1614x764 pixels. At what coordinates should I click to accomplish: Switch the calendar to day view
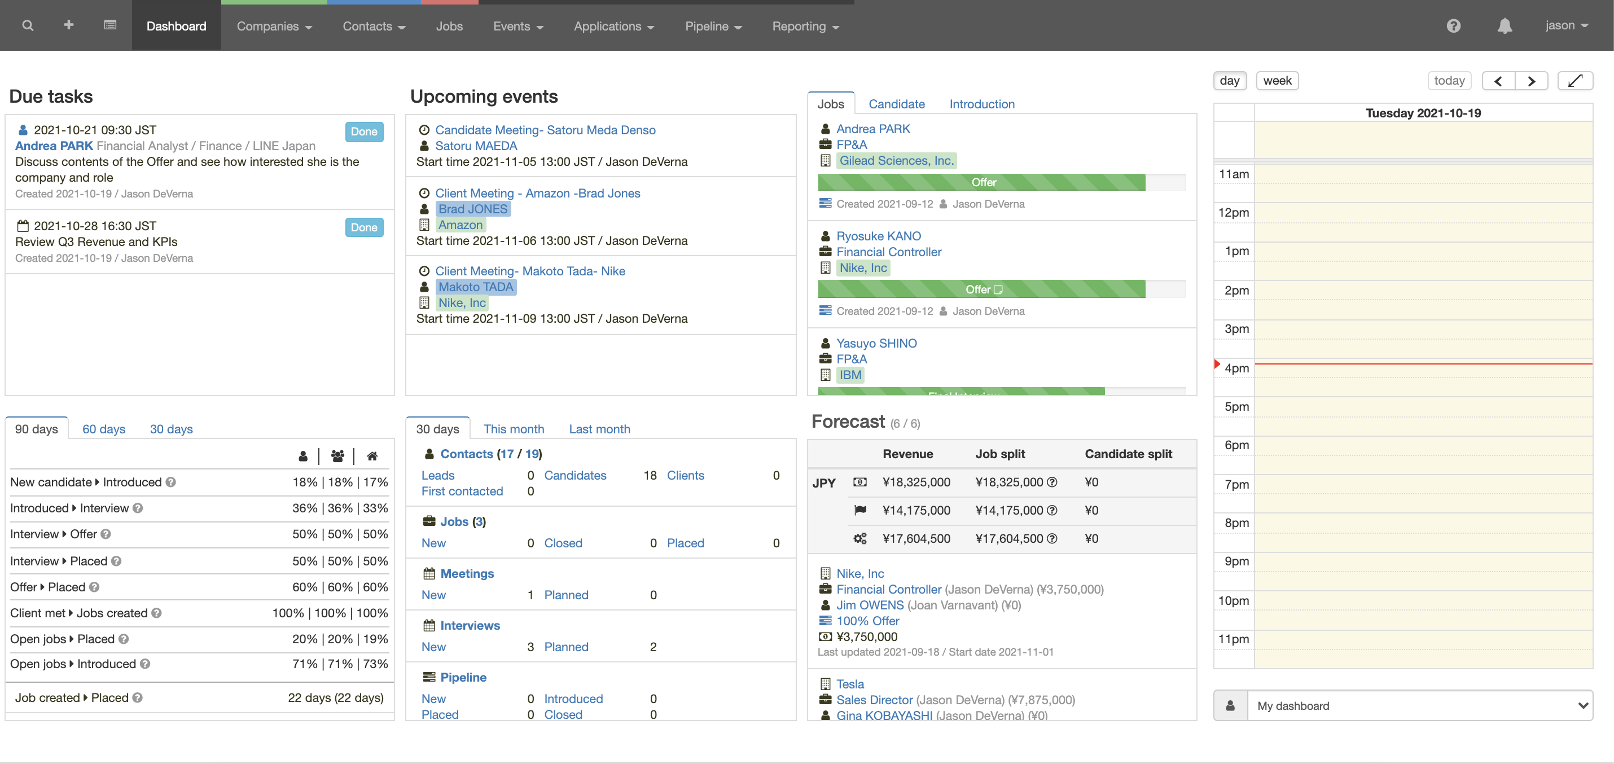pyautogui.click(x=1229, y=80)
